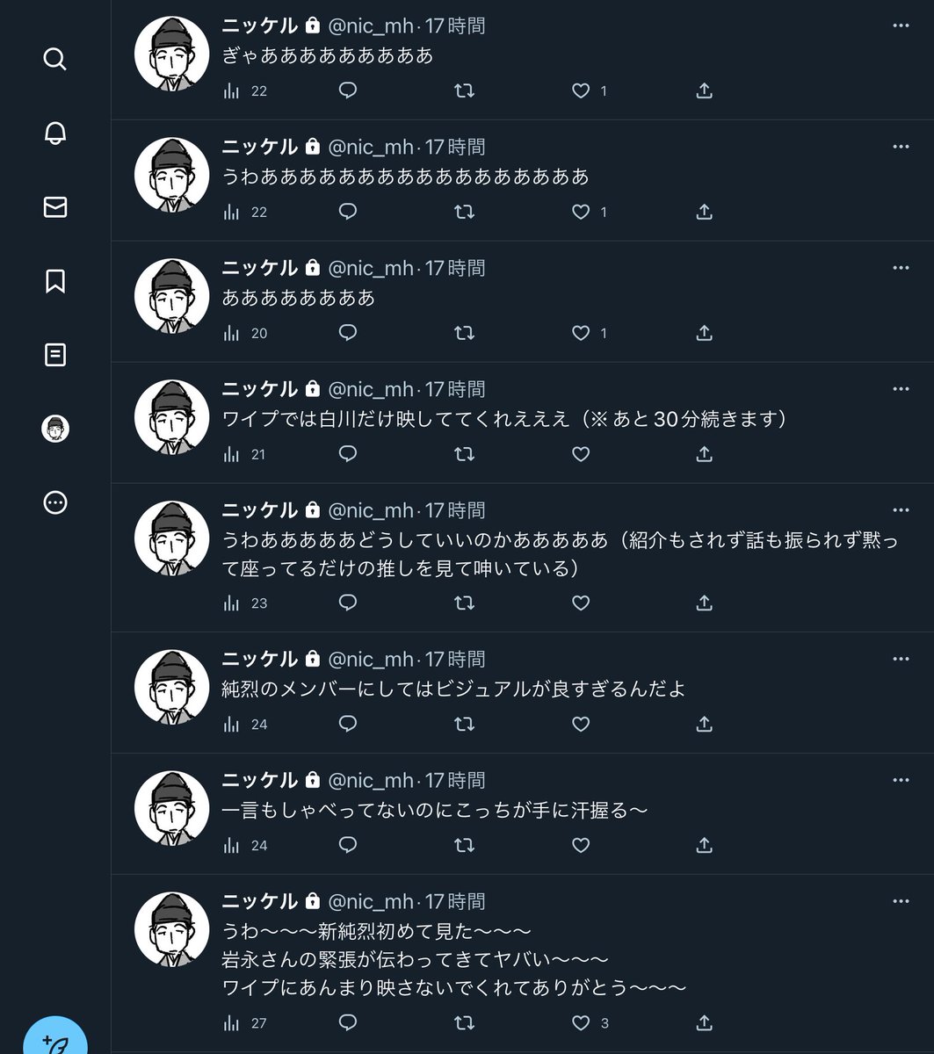Open the profile avatar in the sidebar
The height and width of the screenshot is (1054, 934).
[x=54, y=429]
